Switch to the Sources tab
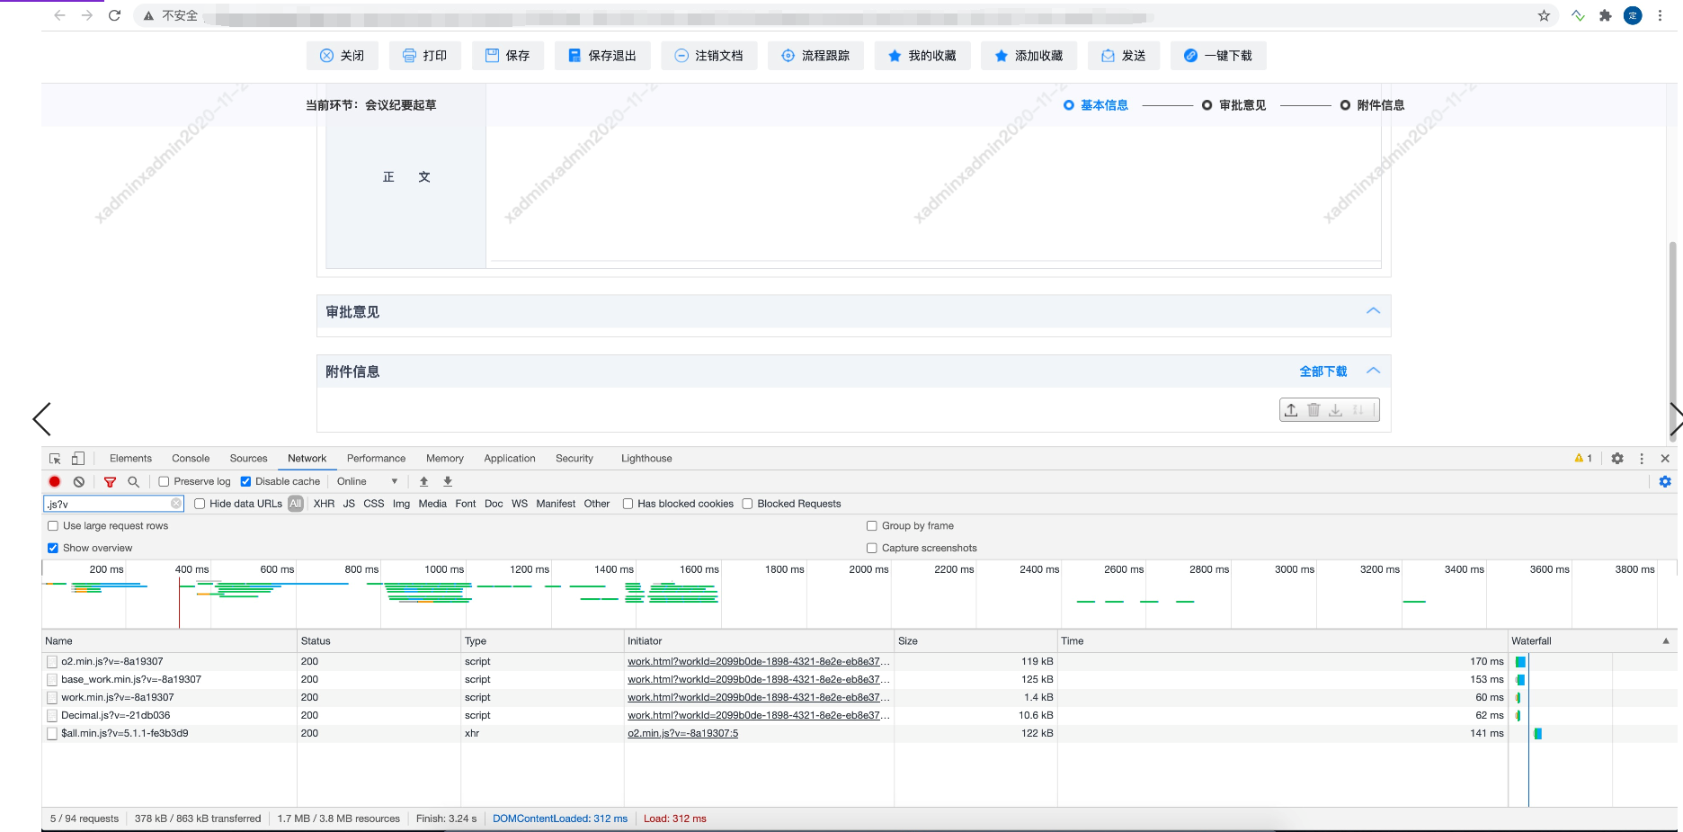This screenshot has height=832, width=1683. point(249,459)
